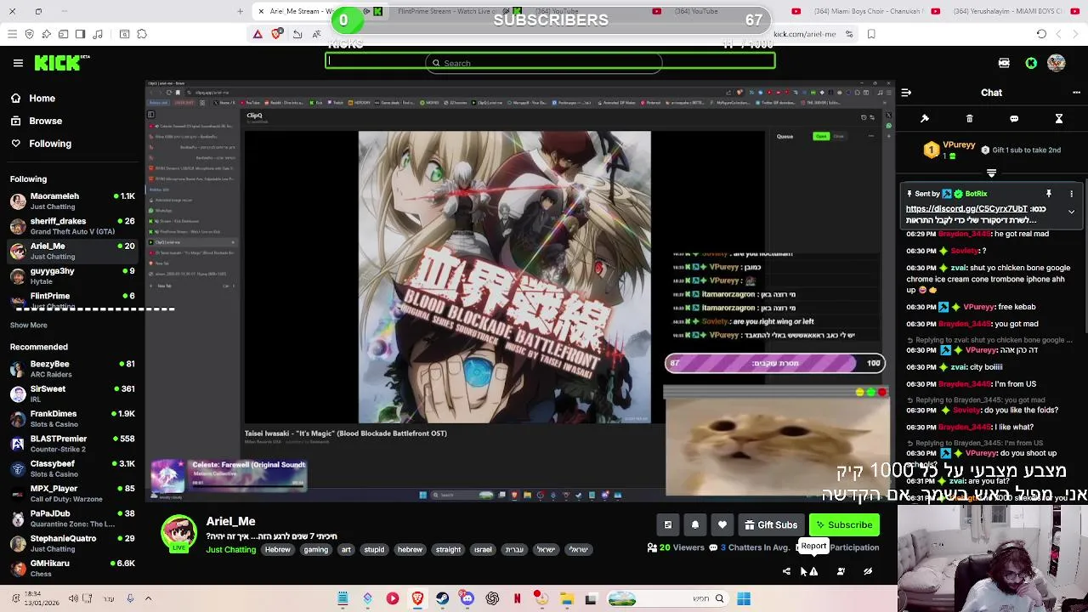Click Show more under Following
Image resolution: width=1088 pixels, height=612 pixels.
pos(29,325)
